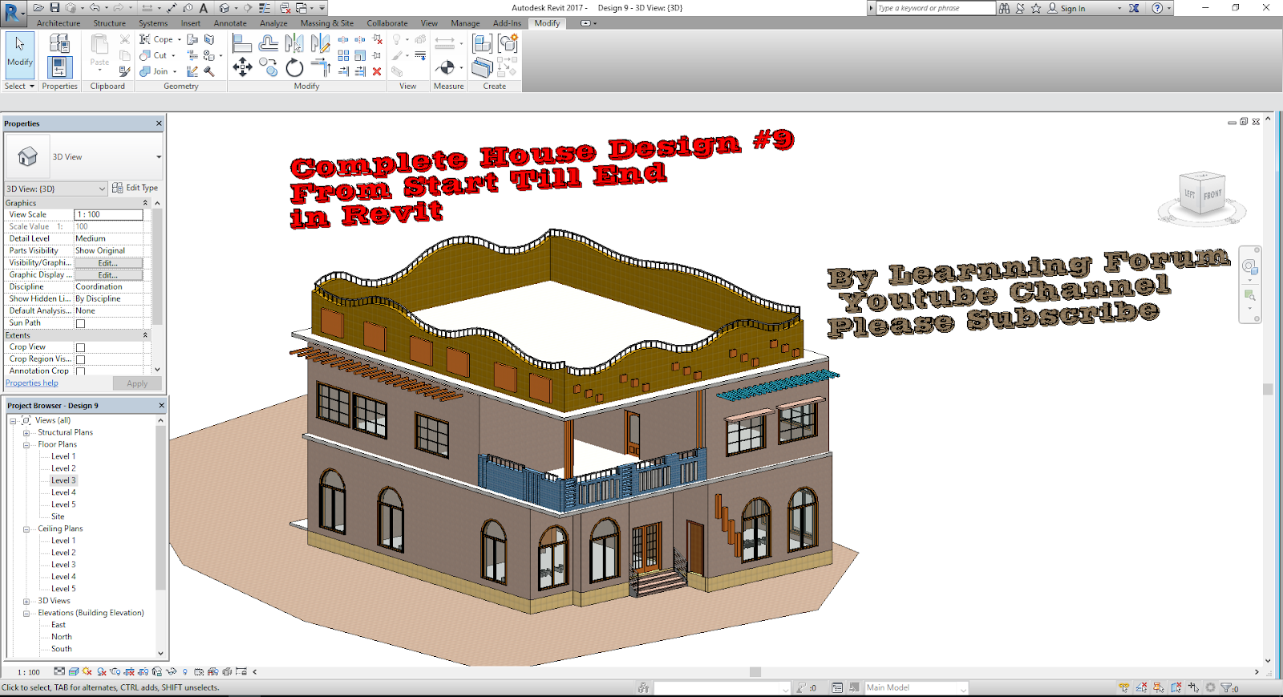Click the Demolish hammer icon

coord(209,71)
